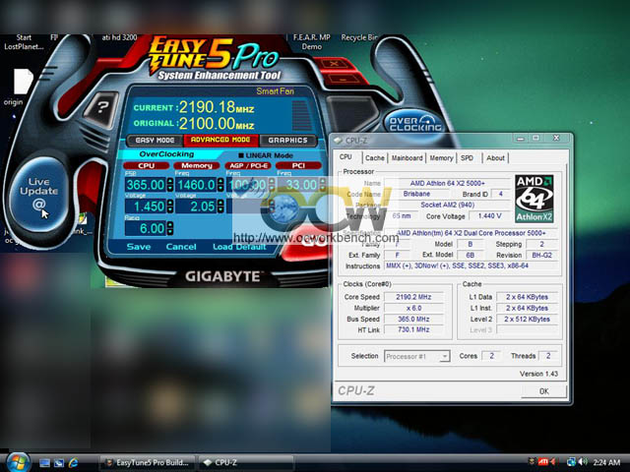This screenshot has width=630, height=472.
Task: Open the Mainboard tab in CPU-Z
Action: (x=407, y=158)
